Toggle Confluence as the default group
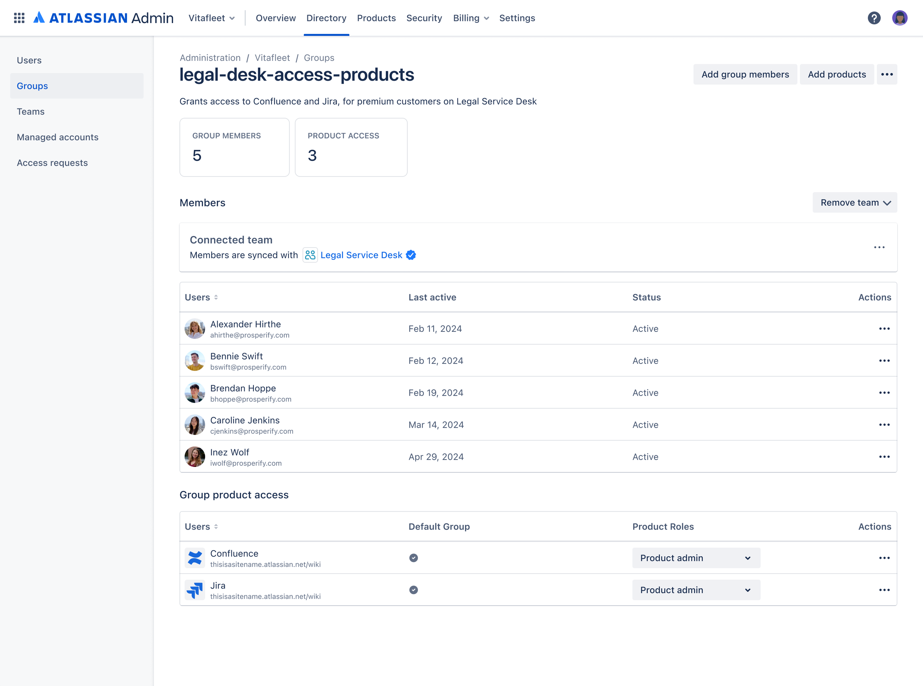 pyautogui.click(x=414, y=558)
